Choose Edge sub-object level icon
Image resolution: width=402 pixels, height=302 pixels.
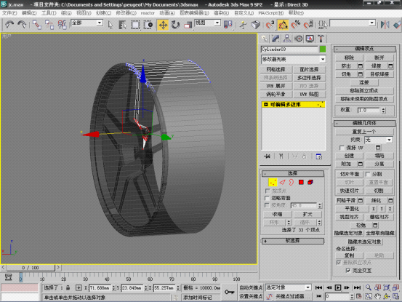282,182
